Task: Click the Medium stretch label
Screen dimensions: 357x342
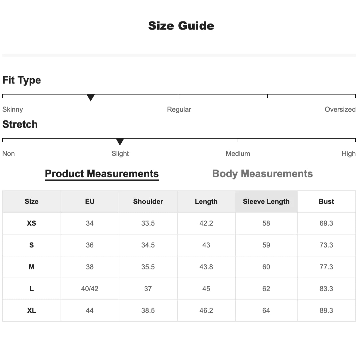Action: coord(238,154)
